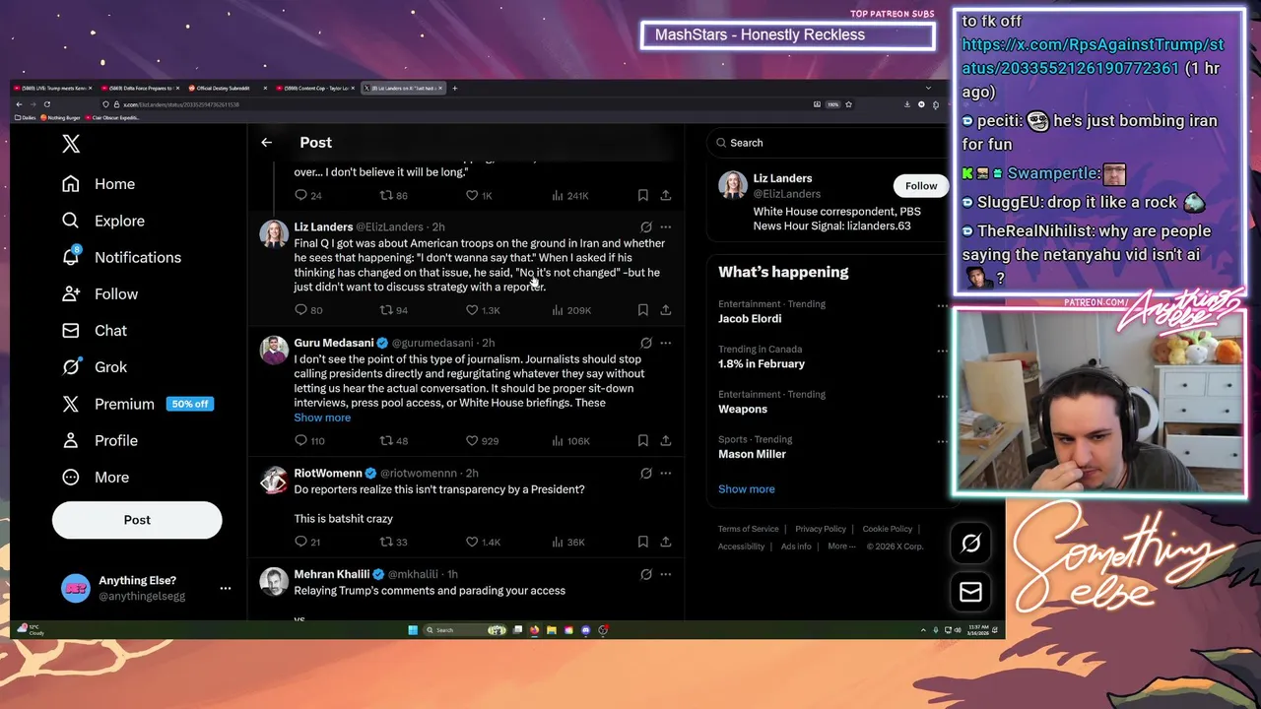The height and width of the screenshot is (709, 1261).
Task: Repost RiotWomenn's post
Action: tap(386, 542)
